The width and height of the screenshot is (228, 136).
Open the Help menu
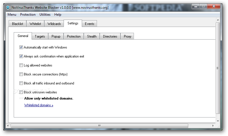point(58,15)
